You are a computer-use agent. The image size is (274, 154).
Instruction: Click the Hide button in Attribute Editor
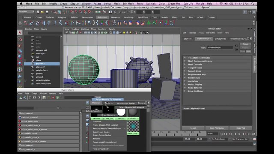(248, 51)
